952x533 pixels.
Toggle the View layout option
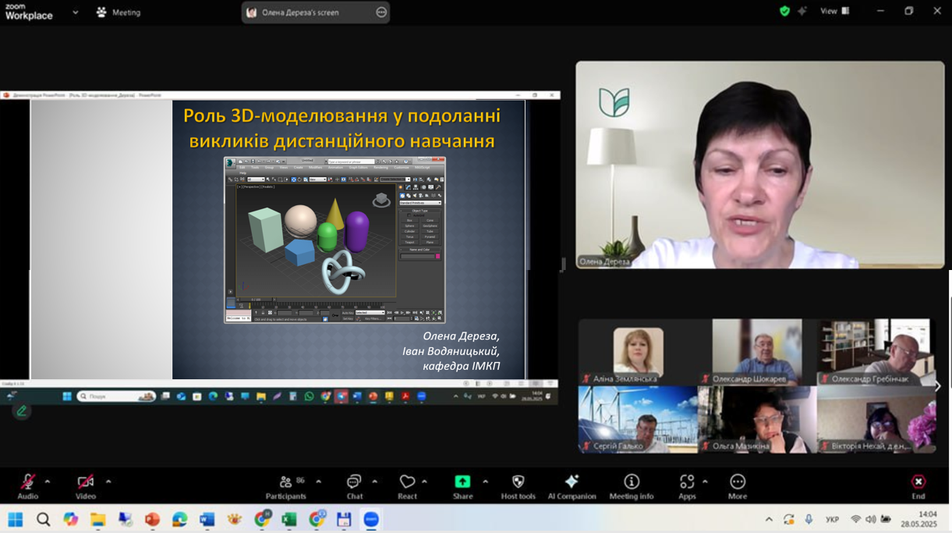[834, 11]
